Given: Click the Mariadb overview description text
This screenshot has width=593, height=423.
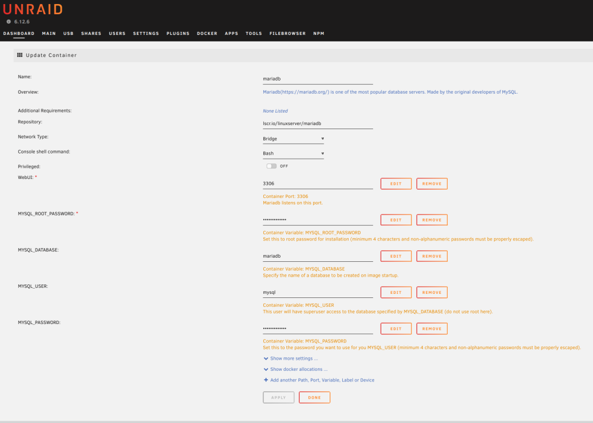Looking at the screenshot, I should (x=390, y=92).
